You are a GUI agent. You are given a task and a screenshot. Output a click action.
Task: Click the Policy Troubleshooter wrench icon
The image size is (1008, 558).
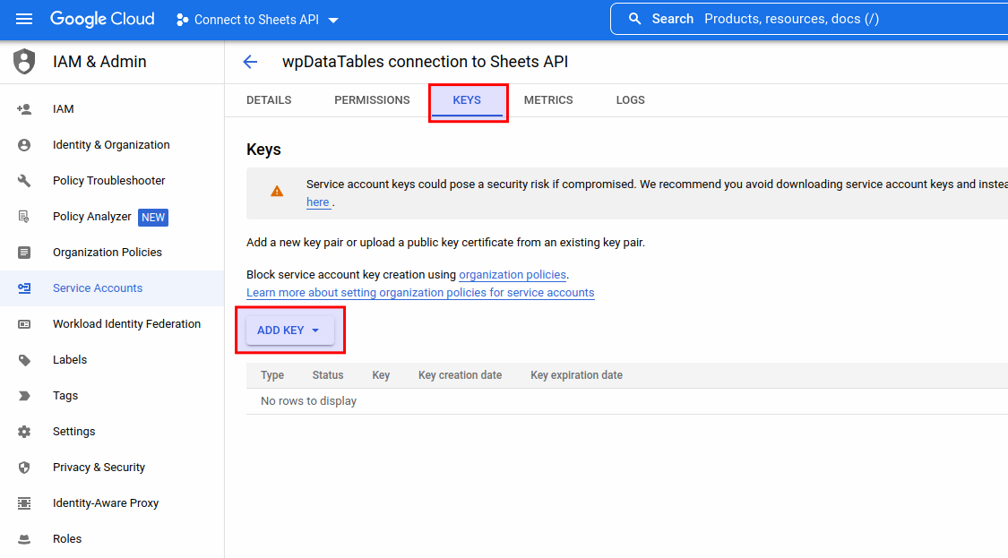click(24, 181)
